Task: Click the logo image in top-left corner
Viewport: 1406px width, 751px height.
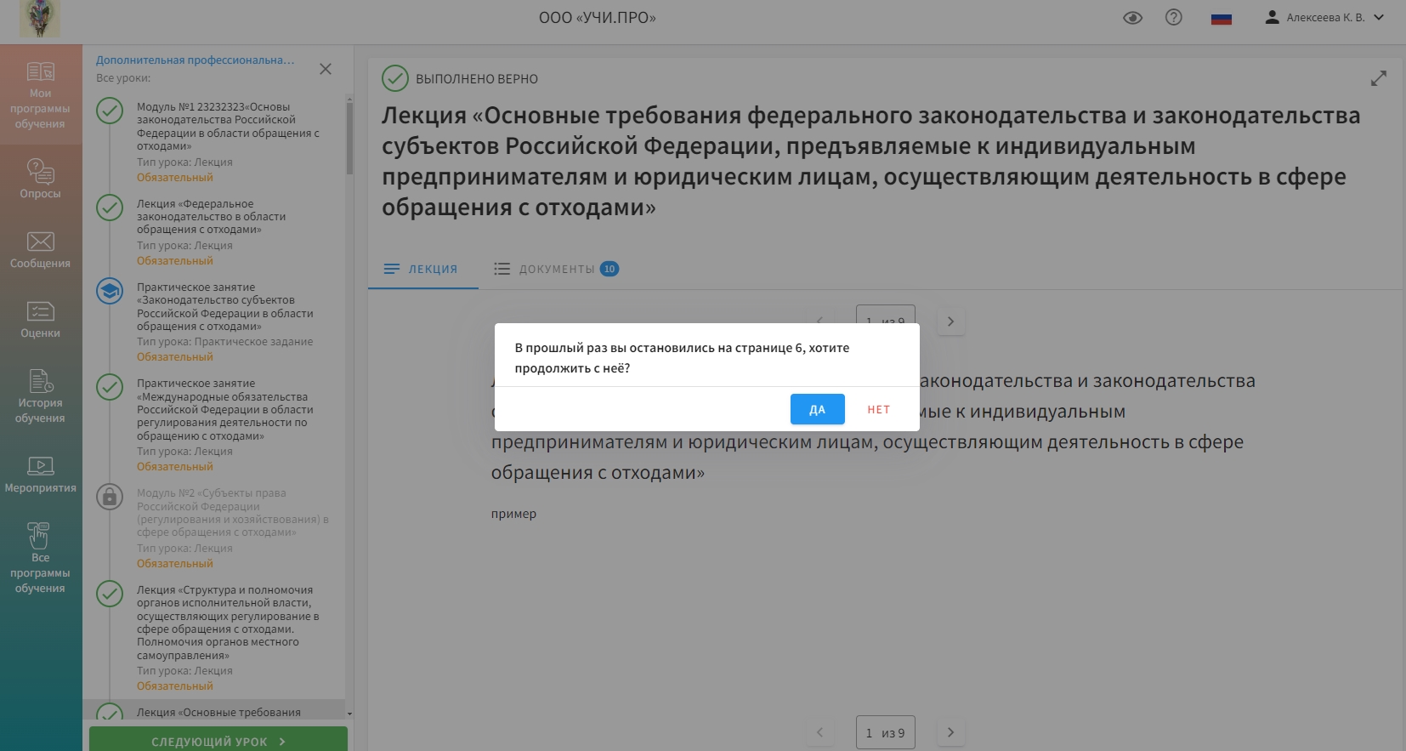Action: tap(40, 18)
